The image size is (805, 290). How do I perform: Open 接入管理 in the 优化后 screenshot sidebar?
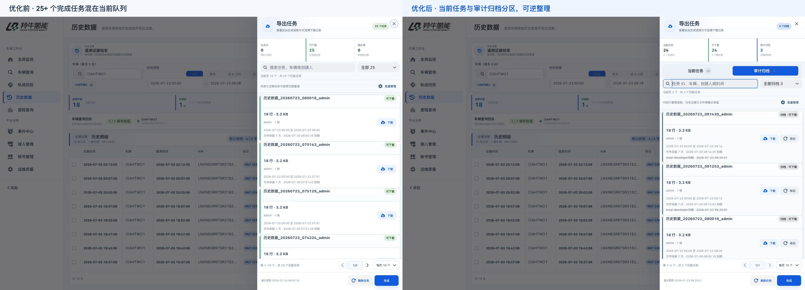click(434, 144)
